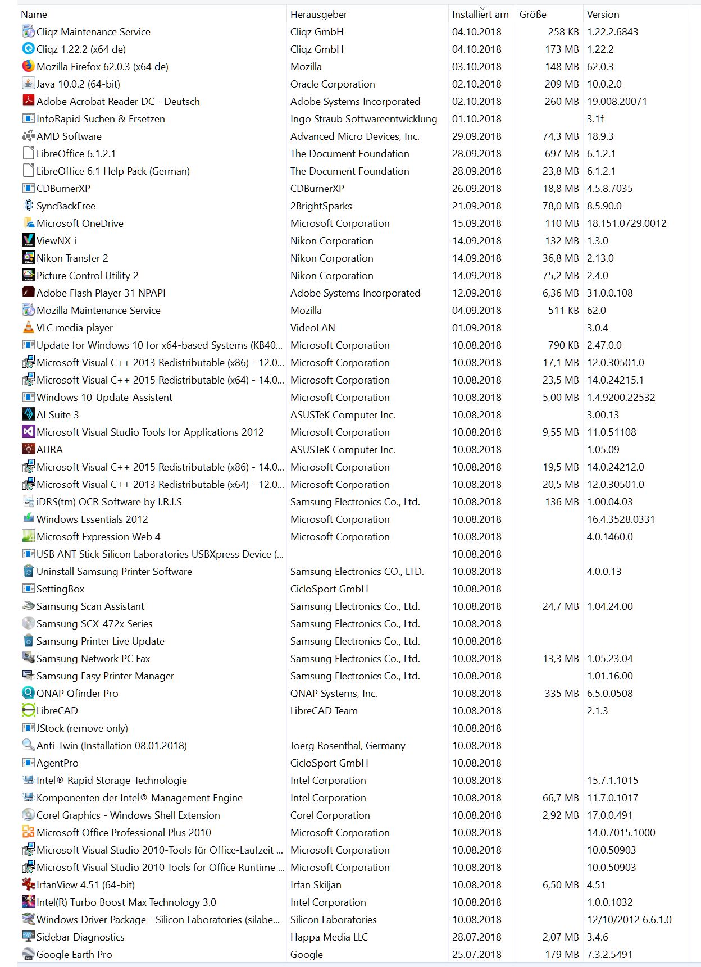Click the Cliqz Maintenance Service icon

click(x=28, y=31)
